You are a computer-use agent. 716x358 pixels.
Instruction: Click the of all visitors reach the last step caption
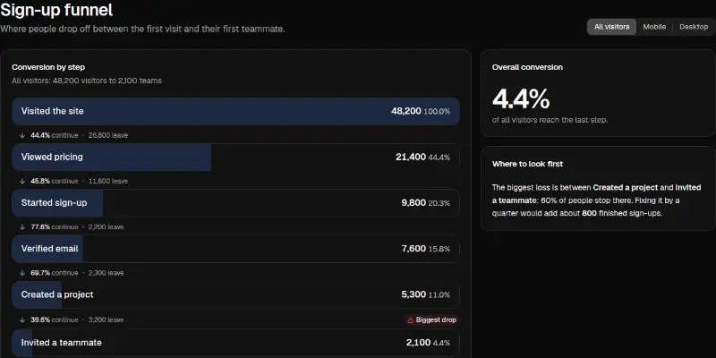point(550,121)
